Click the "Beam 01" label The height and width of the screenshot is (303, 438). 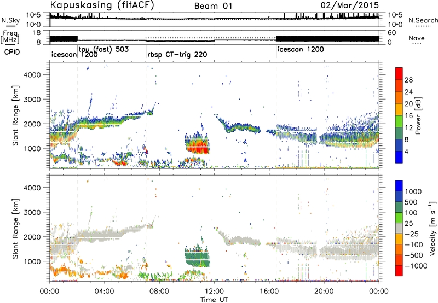click(x=214, y=6)
